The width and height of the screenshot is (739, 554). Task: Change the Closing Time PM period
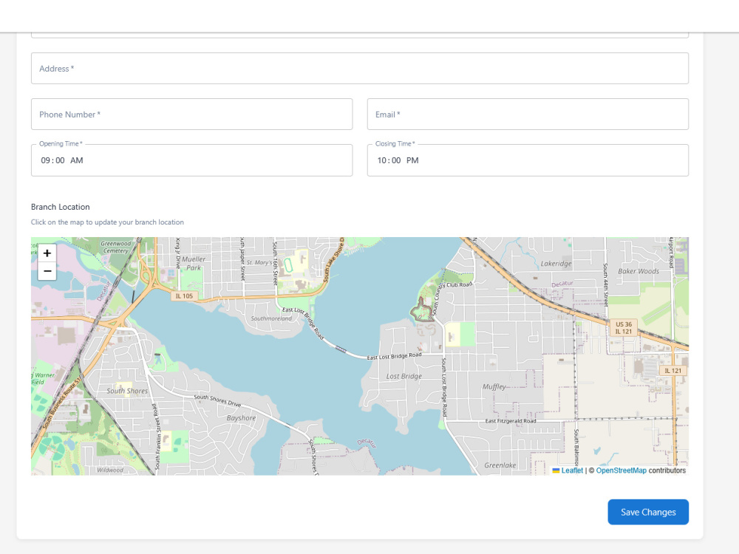(412, 160)
